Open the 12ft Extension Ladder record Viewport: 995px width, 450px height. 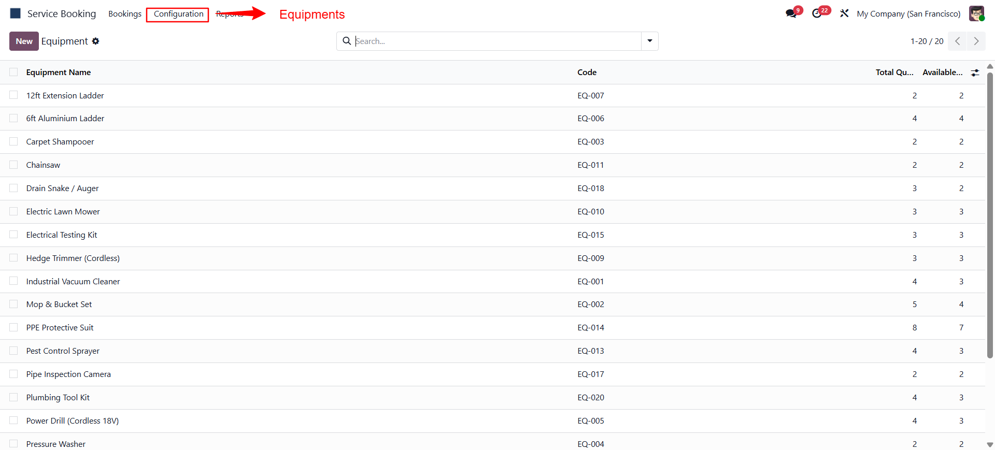65,96
